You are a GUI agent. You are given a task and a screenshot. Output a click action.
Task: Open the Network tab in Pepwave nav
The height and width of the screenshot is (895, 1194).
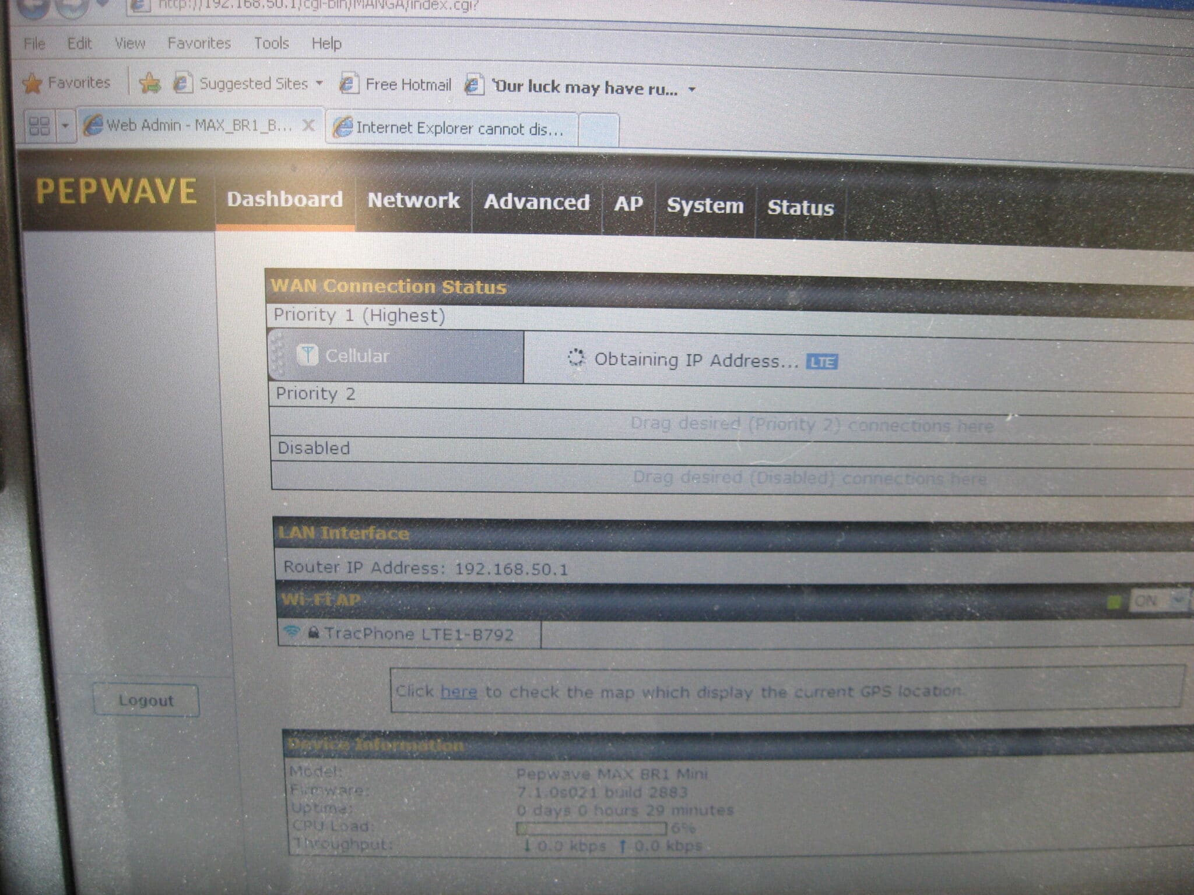click(413, 200)
